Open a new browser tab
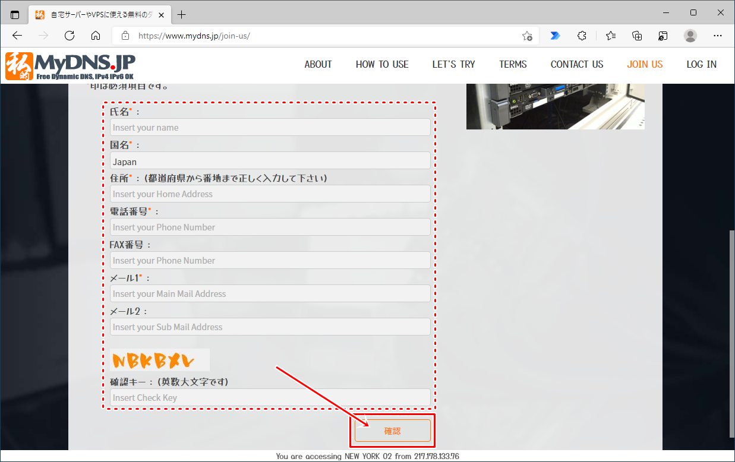The image size is (735, 462). click(182, 14)
